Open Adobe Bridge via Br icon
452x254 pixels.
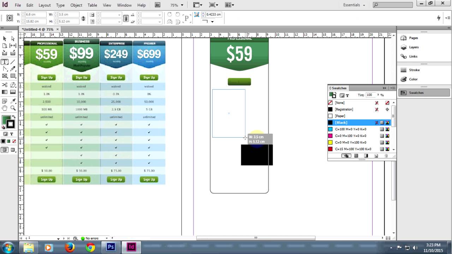tap(157, 5)
